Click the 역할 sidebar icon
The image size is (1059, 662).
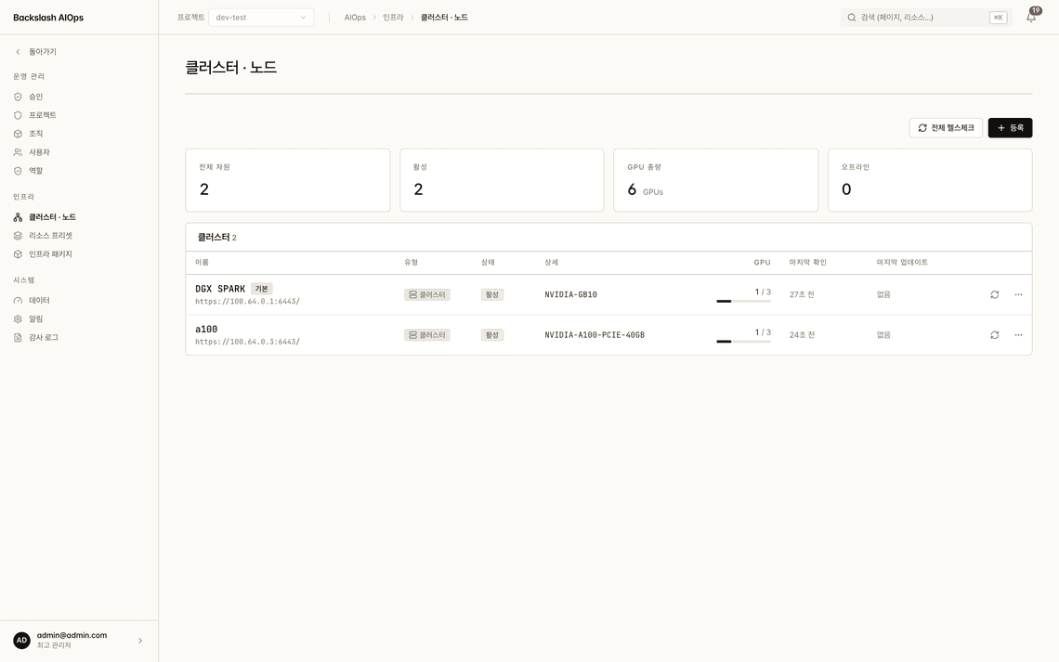point(19,172)
